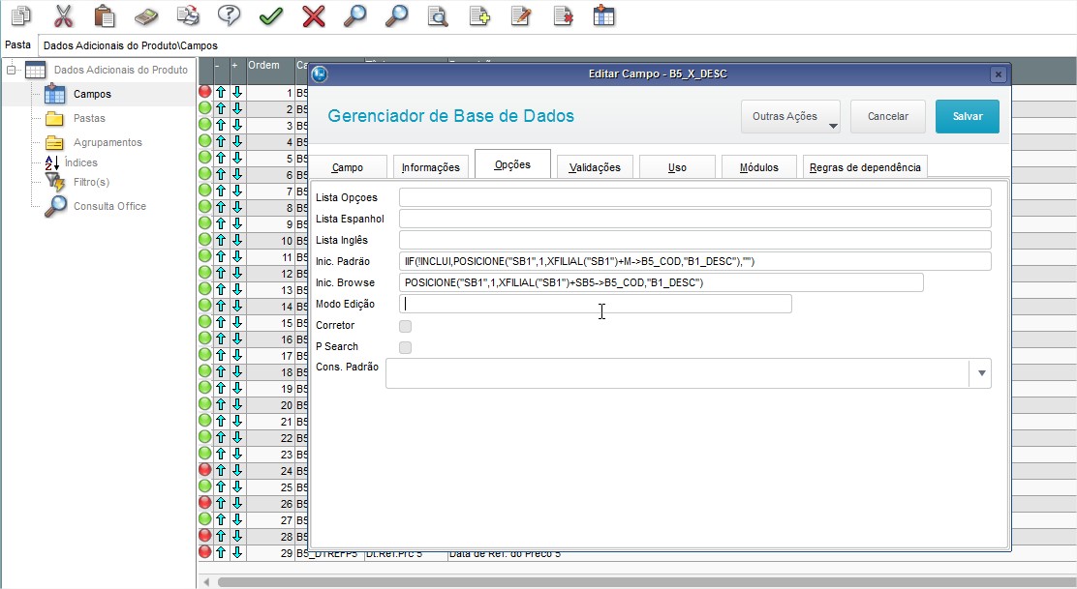Click the print documents icon
Screen dimensions: 1077x589
coord(188,15)
